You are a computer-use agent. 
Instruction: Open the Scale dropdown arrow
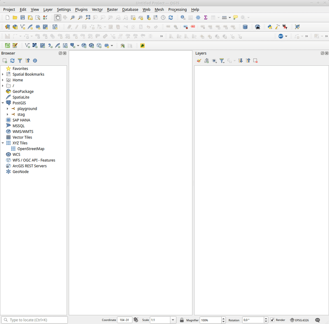coord(173,320)
